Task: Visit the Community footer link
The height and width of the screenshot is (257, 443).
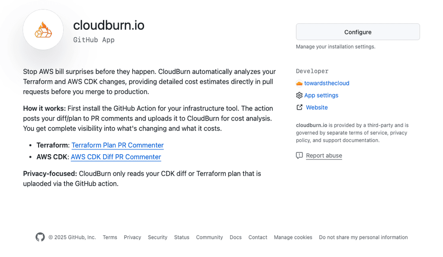Action: click(209, 237)
